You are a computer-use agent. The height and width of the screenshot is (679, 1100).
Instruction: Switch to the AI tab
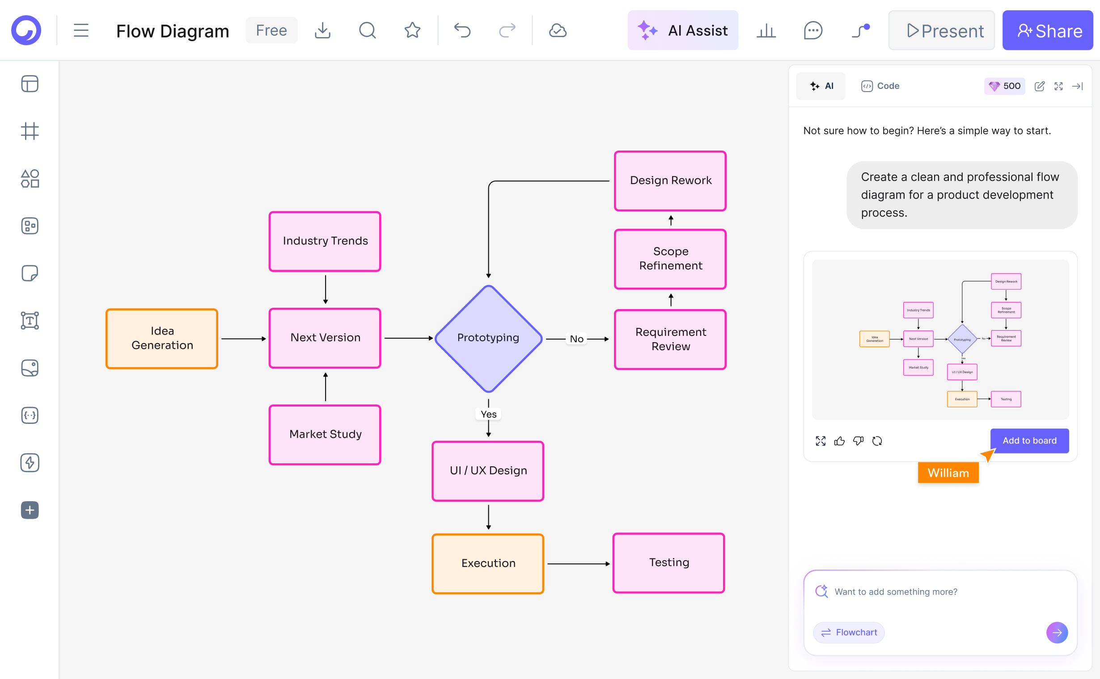tap(821, 86)
